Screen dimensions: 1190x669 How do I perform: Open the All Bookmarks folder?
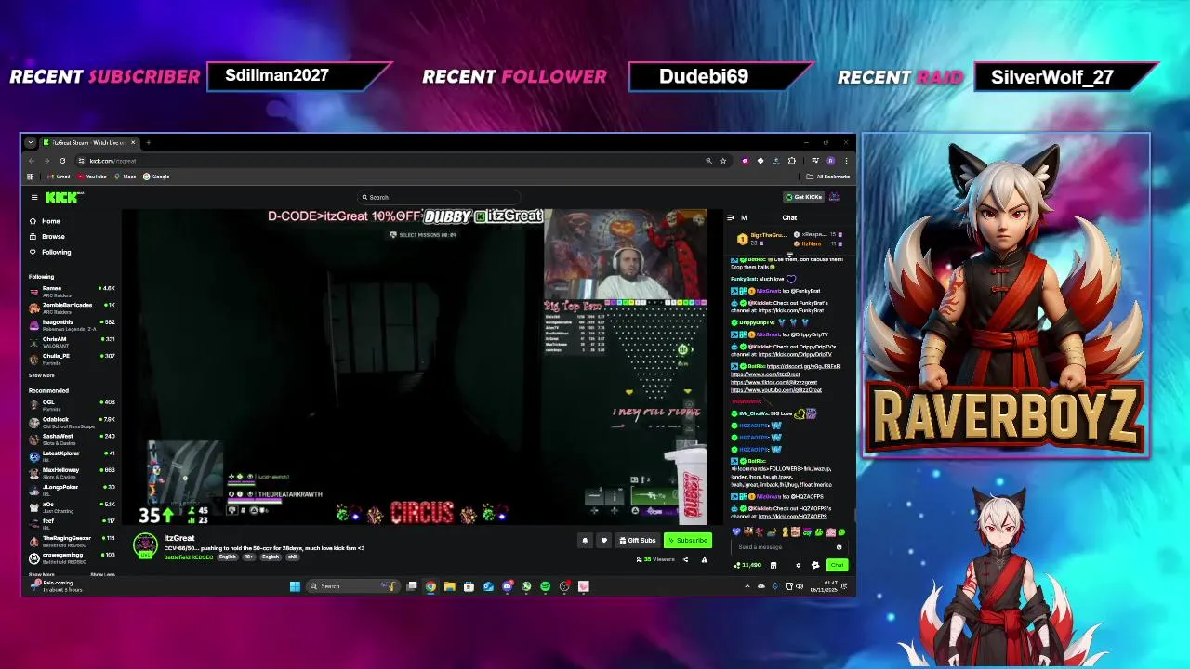pos(828,177)
